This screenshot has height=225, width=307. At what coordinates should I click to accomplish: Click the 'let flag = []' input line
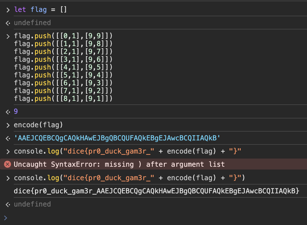[x=40, y=9]
